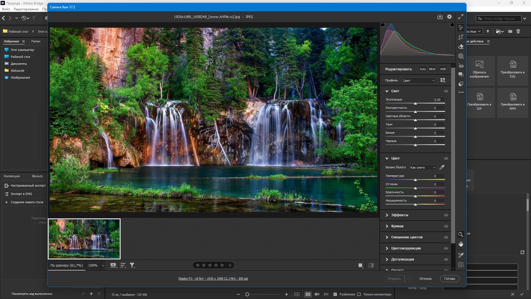
Task: Open the Редактирование menu
Action: point(26,9)
